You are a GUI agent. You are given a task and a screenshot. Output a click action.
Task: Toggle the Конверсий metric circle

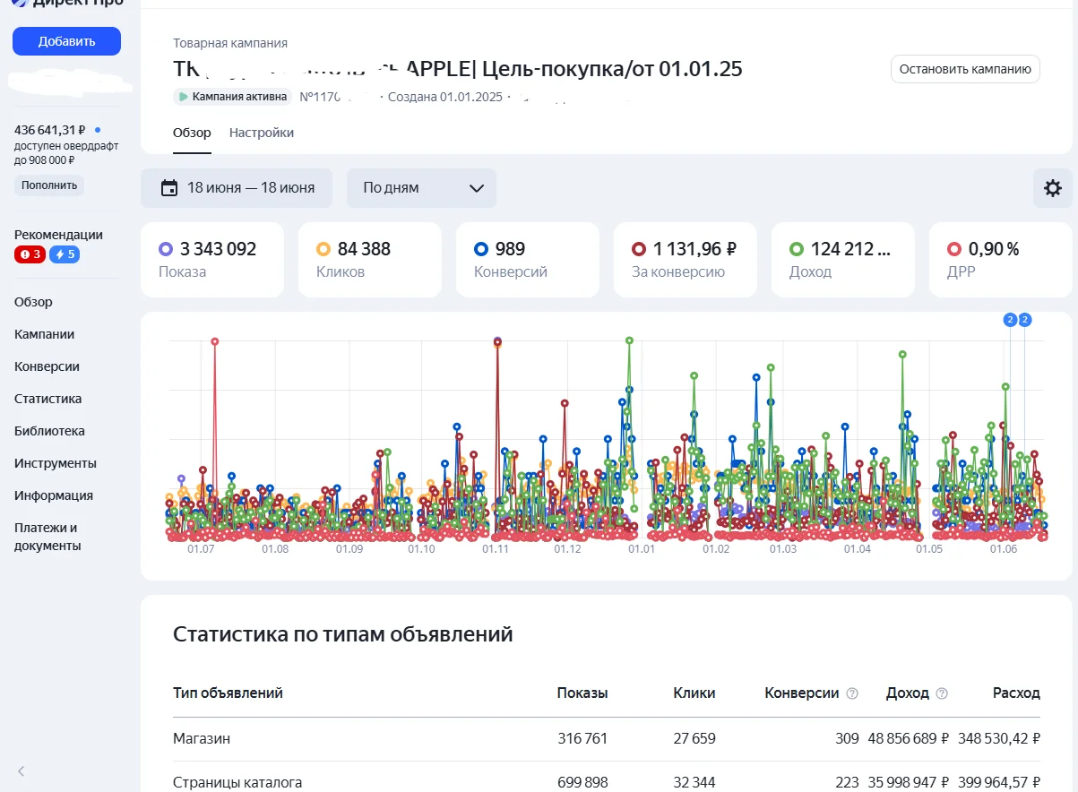pyautogui.click(x=480, y=249)
